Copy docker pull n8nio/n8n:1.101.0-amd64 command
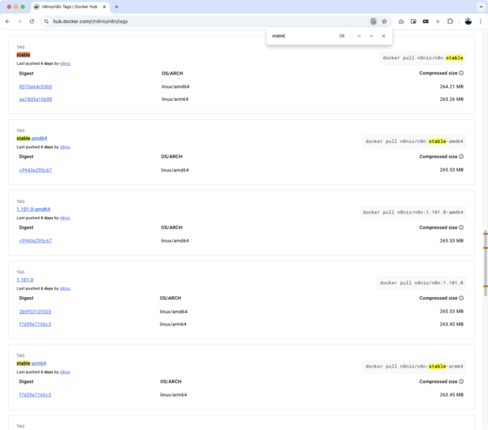The width and height of the screenshot is (488, 430). (413, 212)
